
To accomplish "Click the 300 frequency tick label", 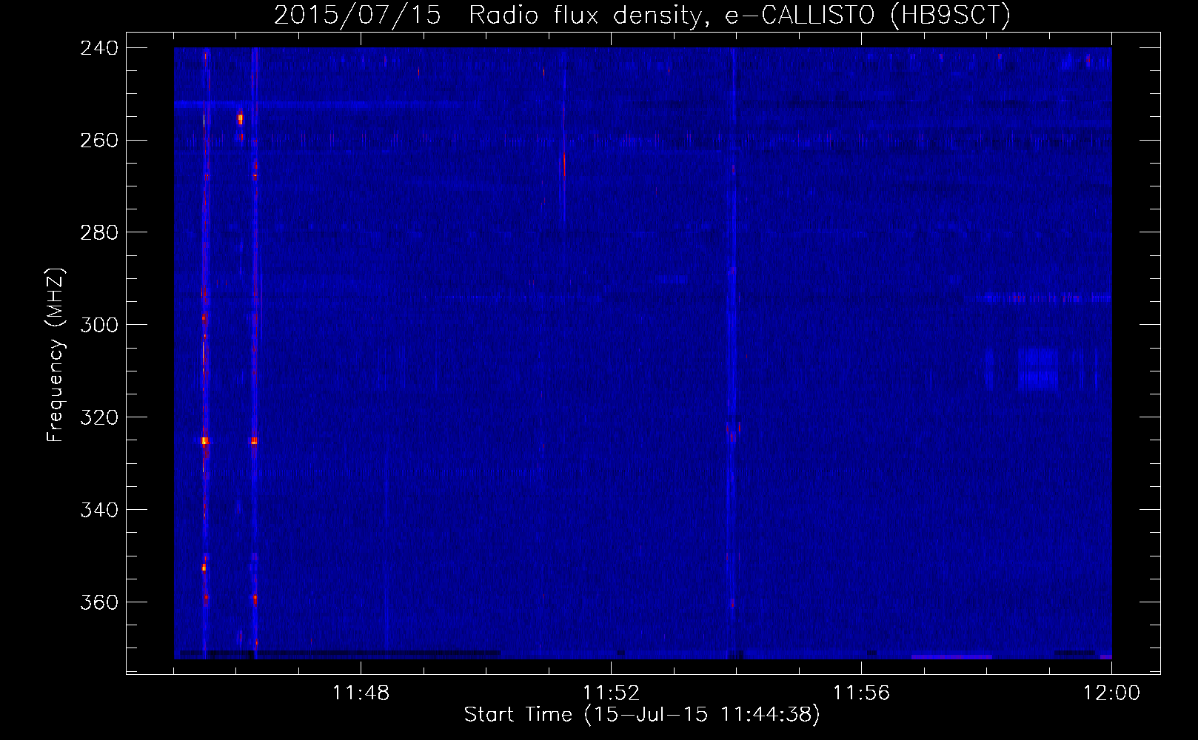I will click(x=99, y=326).
